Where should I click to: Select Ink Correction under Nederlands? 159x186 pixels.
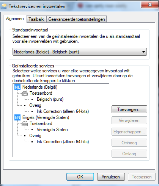point(63,111)
